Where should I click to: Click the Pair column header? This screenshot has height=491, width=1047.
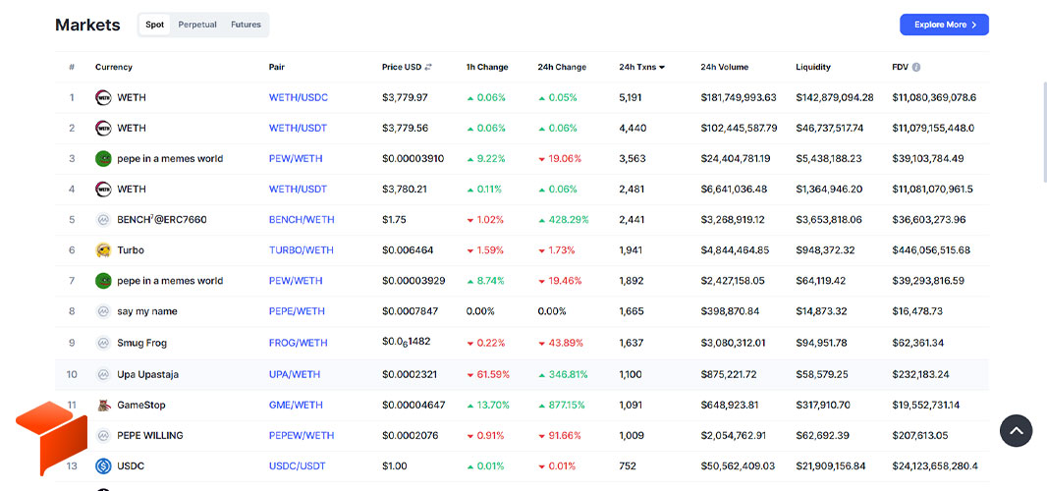pos(276,67)
